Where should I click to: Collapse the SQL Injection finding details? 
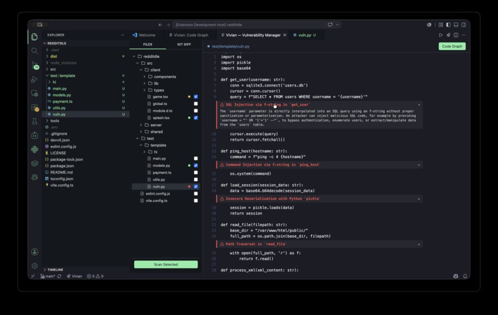(x=418, y=105)
